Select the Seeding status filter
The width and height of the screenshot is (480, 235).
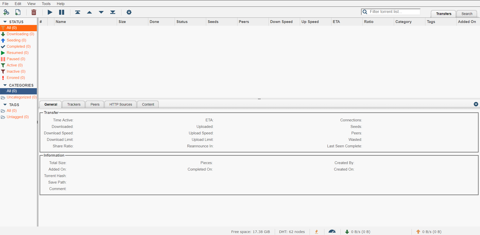pos(16,40)
